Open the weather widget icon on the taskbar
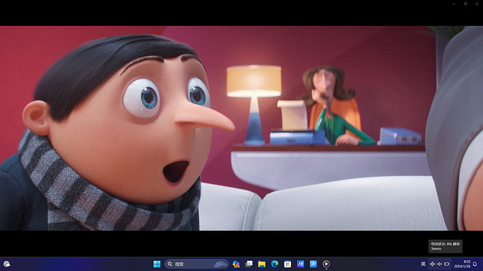The height and width of the screenshot is (271, 483). 7,264
